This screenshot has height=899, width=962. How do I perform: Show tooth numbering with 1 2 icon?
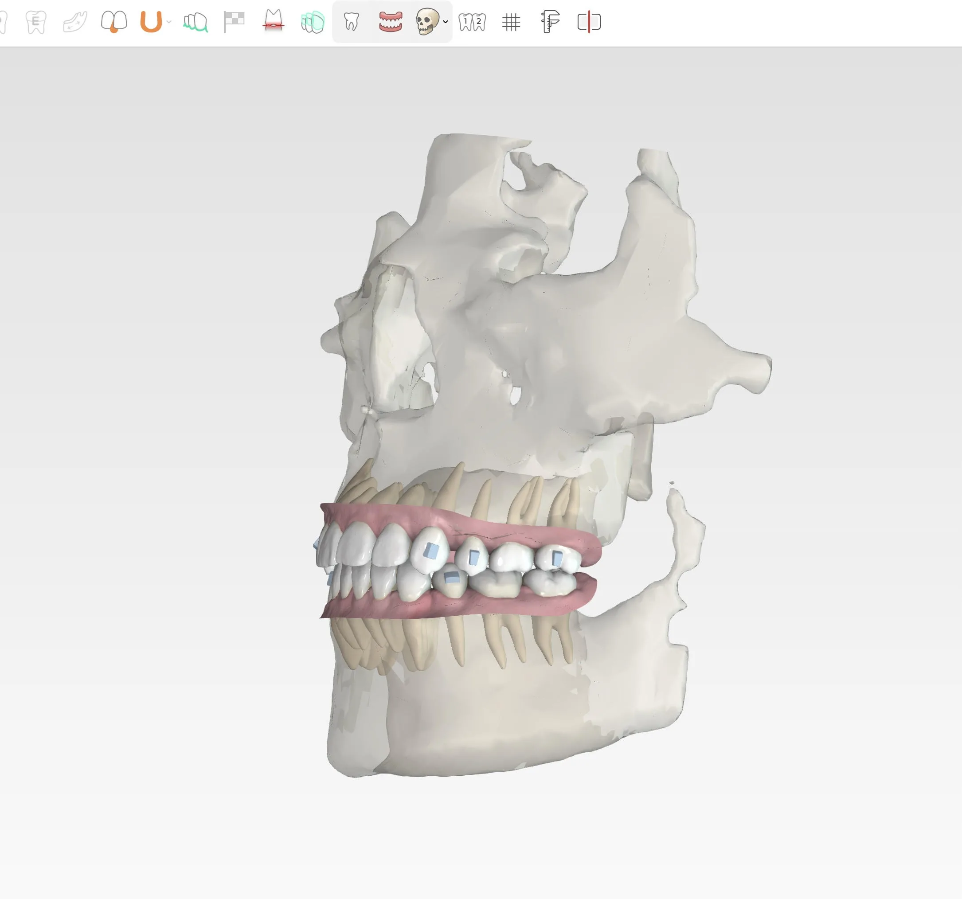point(472,22)
